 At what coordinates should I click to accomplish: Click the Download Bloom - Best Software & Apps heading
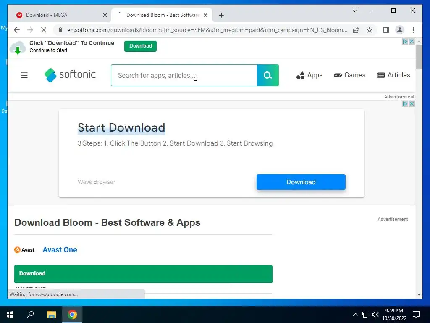pyautogui.click(x=107, y=222)
